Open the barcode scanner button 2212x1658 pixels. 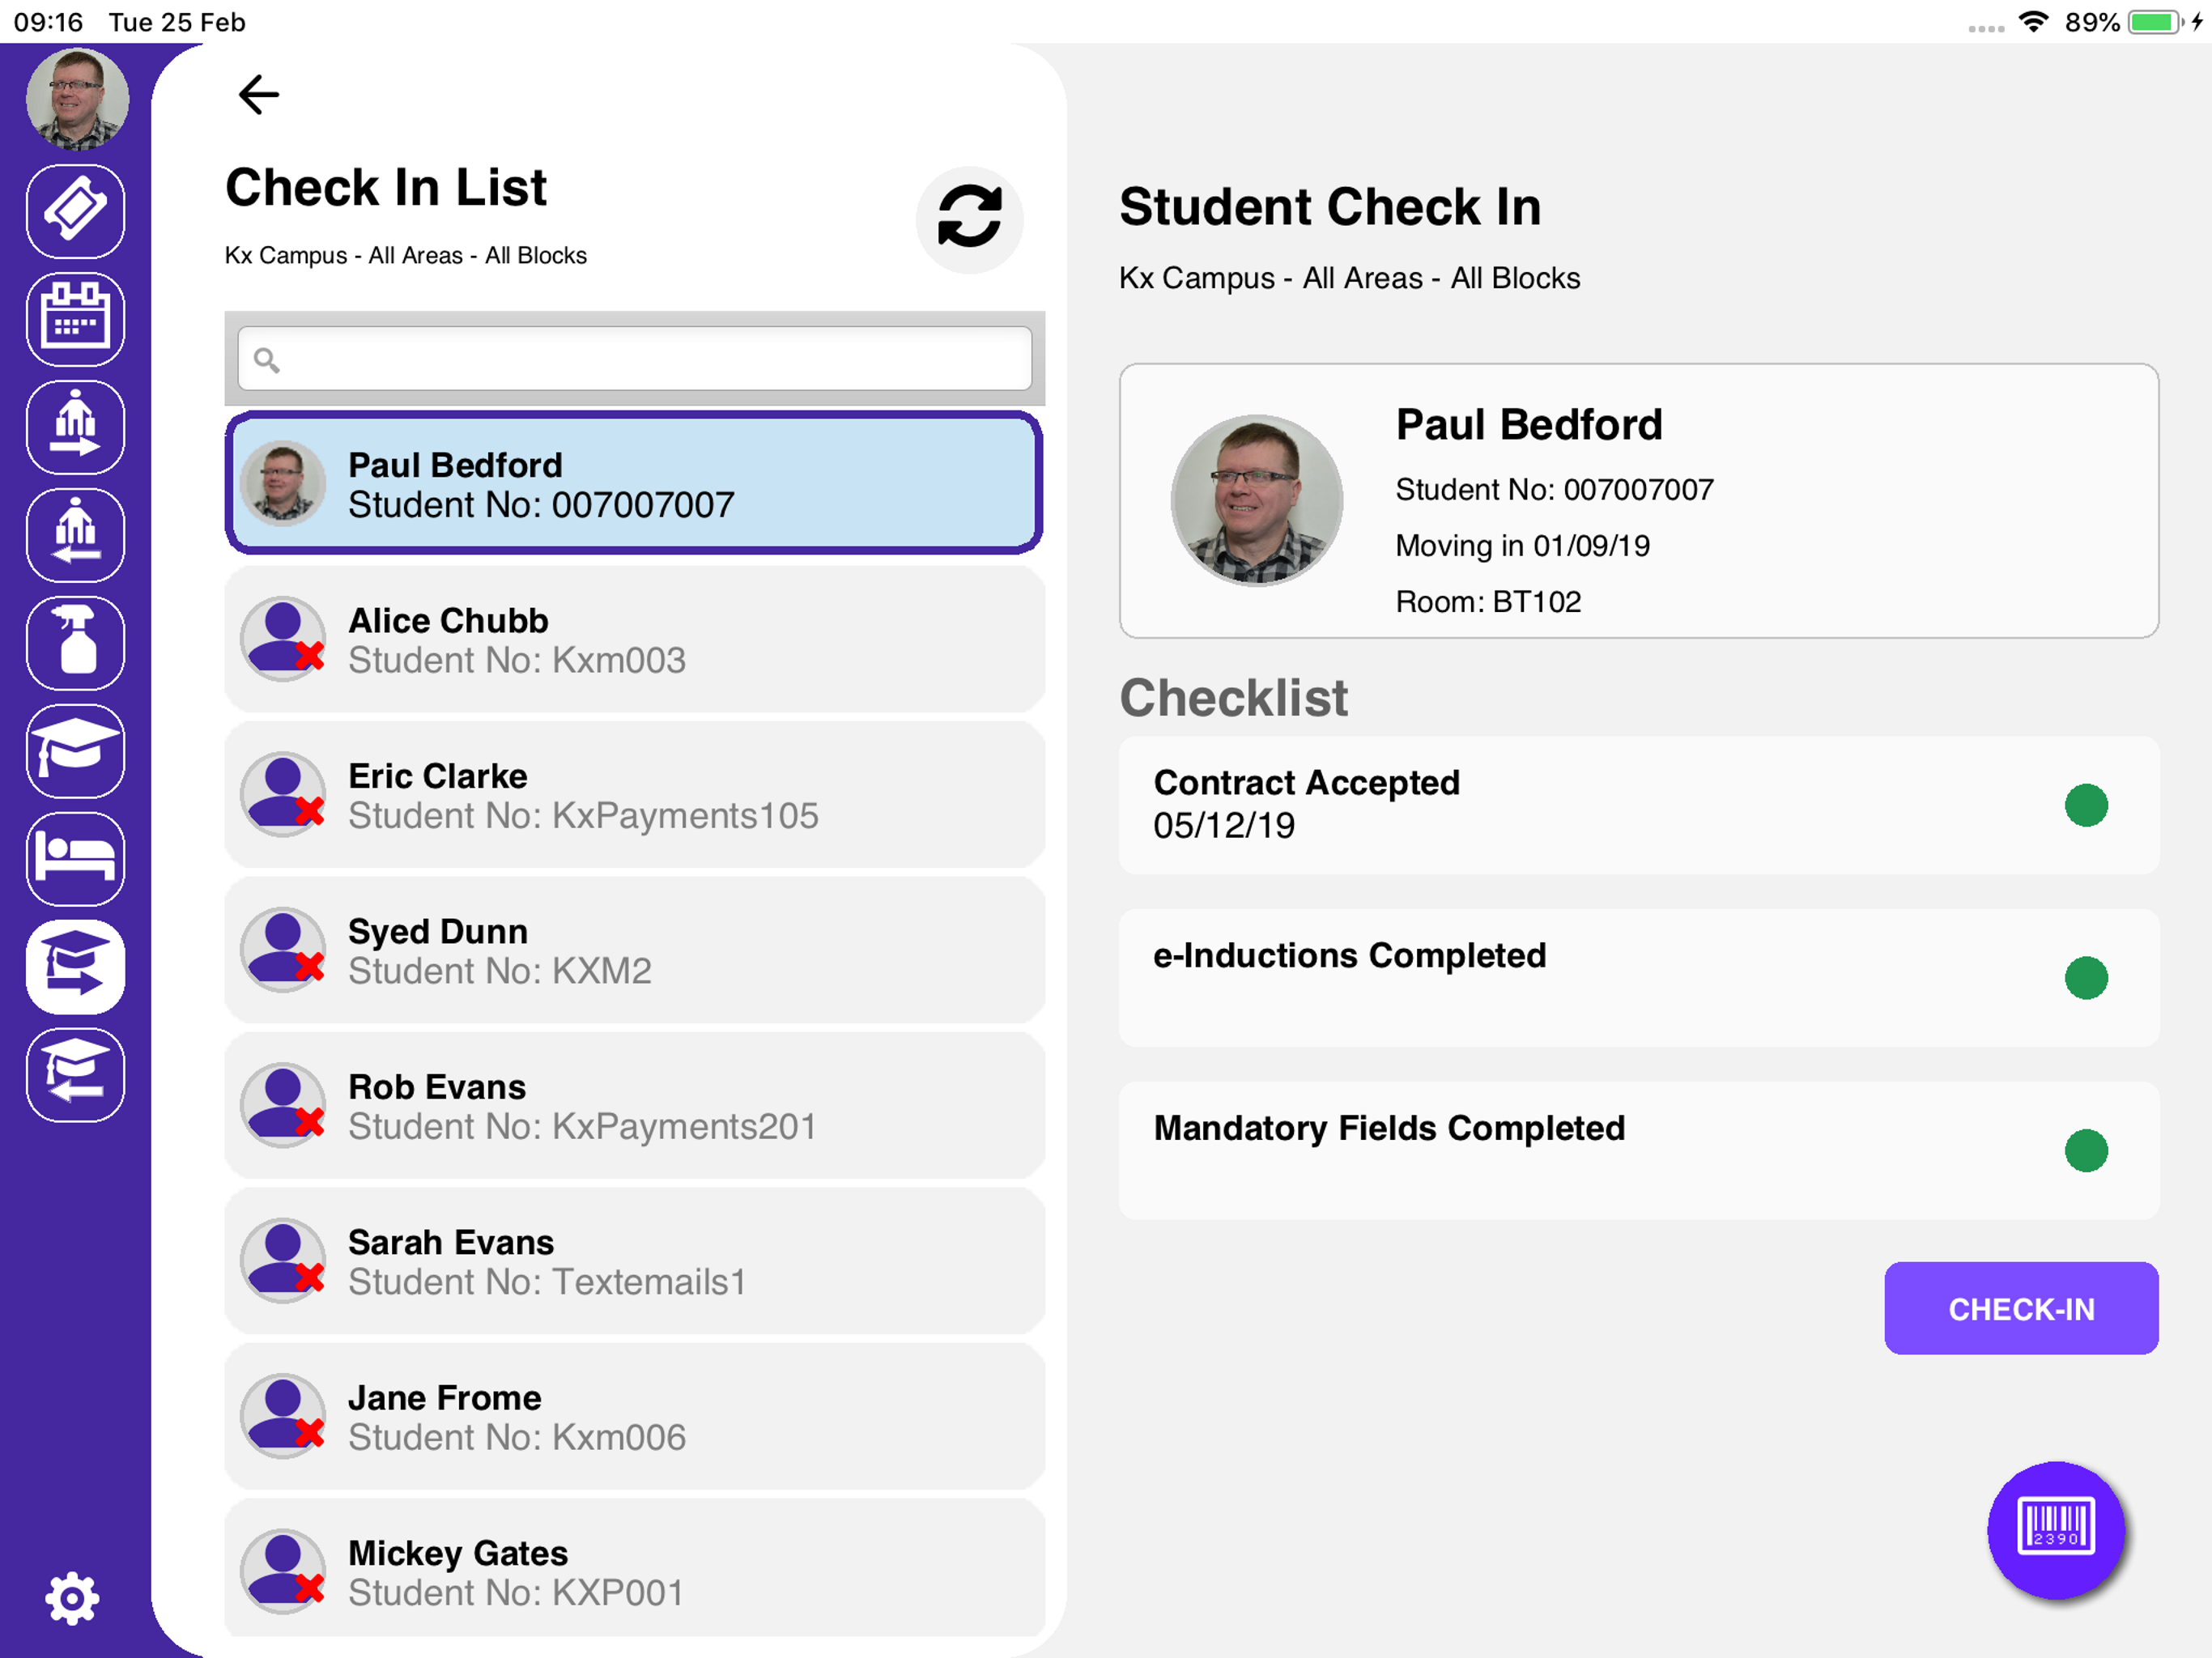click(x=2055, y=1527)
